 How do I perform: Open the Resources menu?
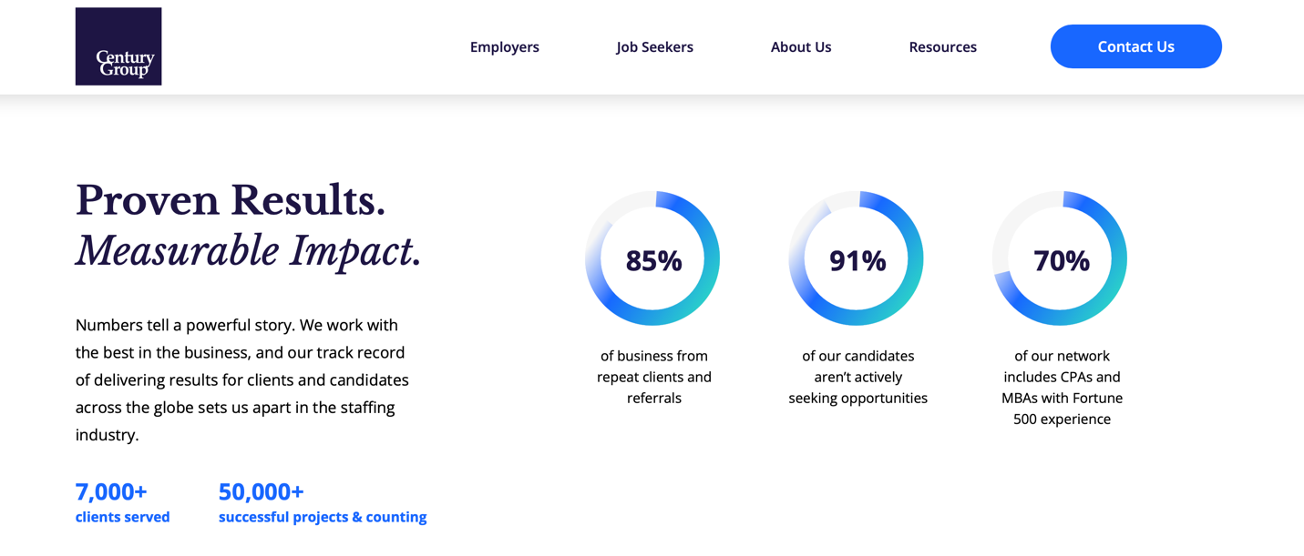pos(942,46)
